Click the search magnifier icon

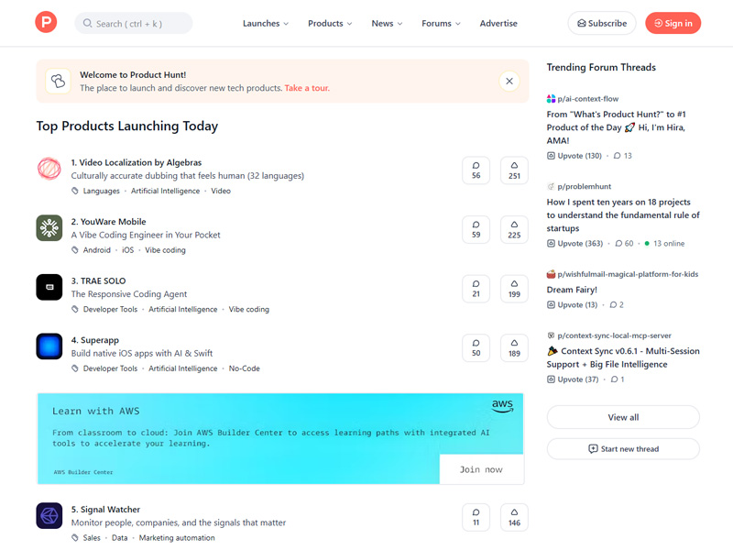click(87, 23)
